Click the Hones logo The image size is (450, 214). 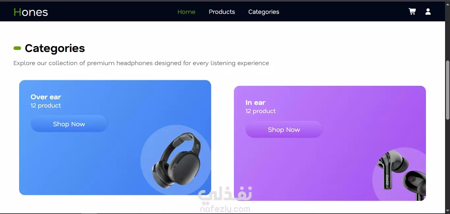pos(31,12)
